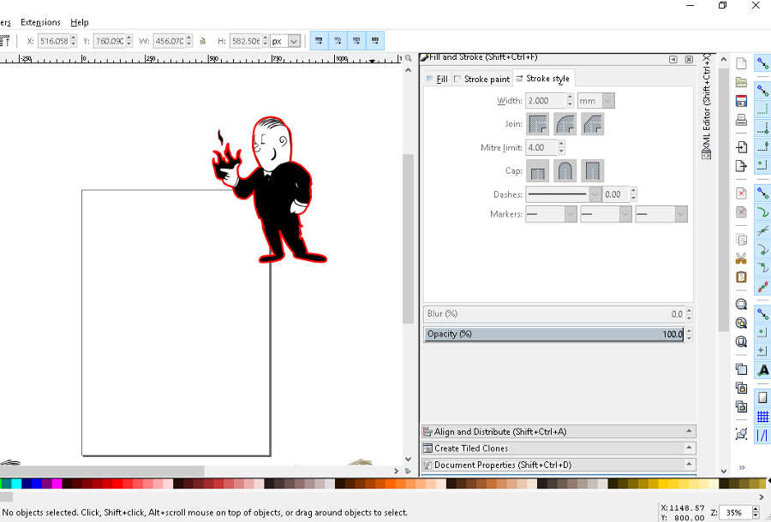Click the zoom percentage field showing 35%
Viewport: 771px width, 522px height.
737,513
